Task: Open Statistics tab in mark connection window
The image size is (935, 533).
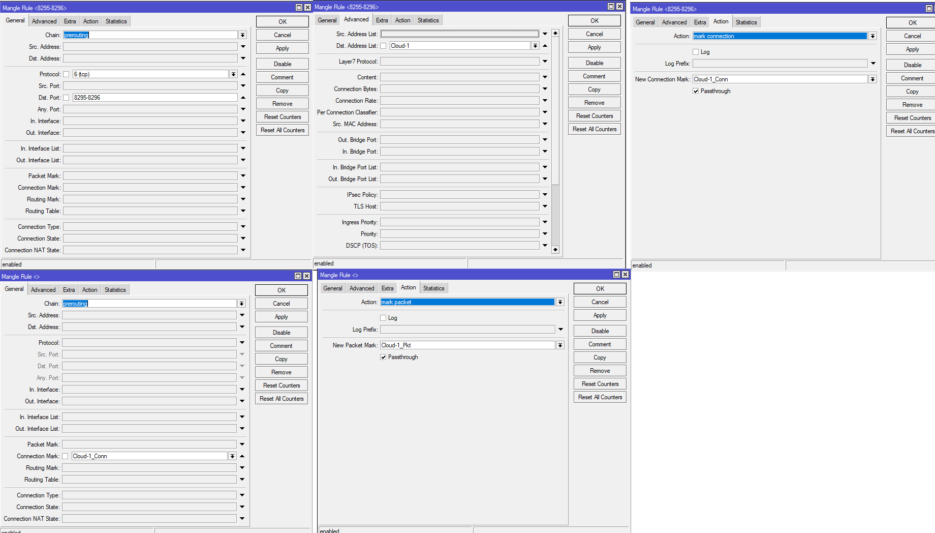Action: click(x=746, y=22)
